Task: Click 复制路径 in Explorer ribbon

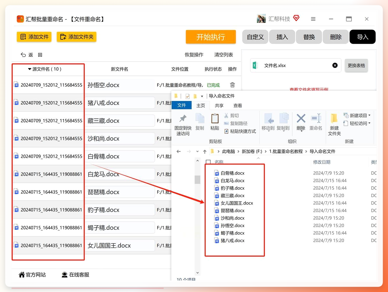Action: 236,123
